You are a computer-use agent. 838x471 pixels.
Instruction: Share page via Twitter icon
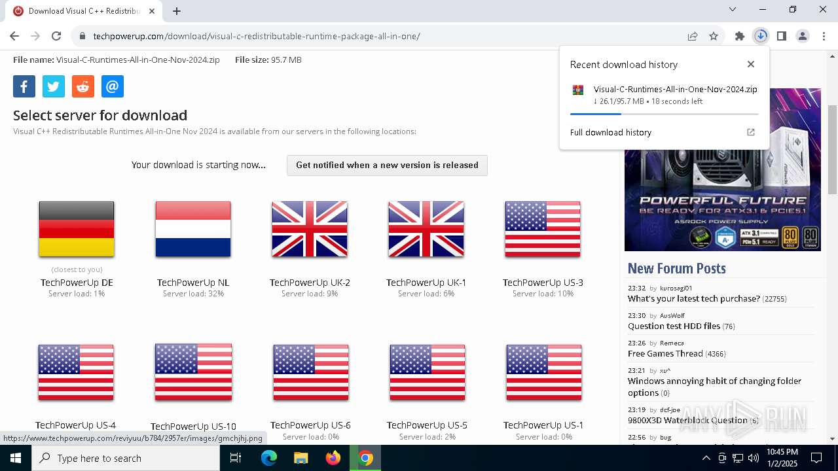[x=54, y=86]
